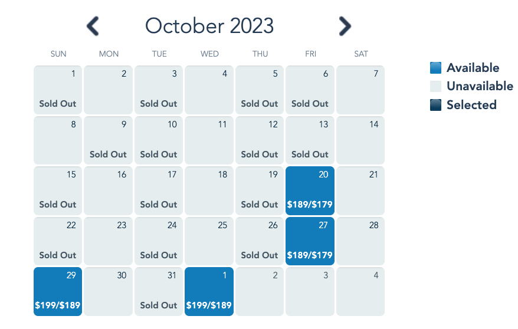Click the Selected legend color square
Image resolution: width=518 pixels, height=329 pixels.
pyautogui.click(x=435, y=105)
